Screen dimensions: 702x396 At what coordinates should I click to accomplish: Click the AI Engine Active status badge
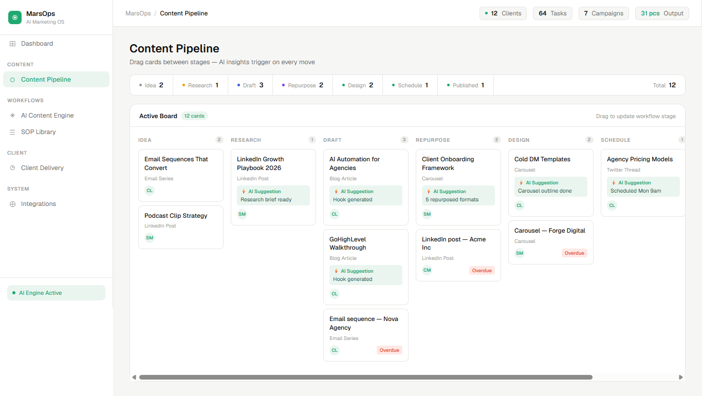tap(56, 293)
